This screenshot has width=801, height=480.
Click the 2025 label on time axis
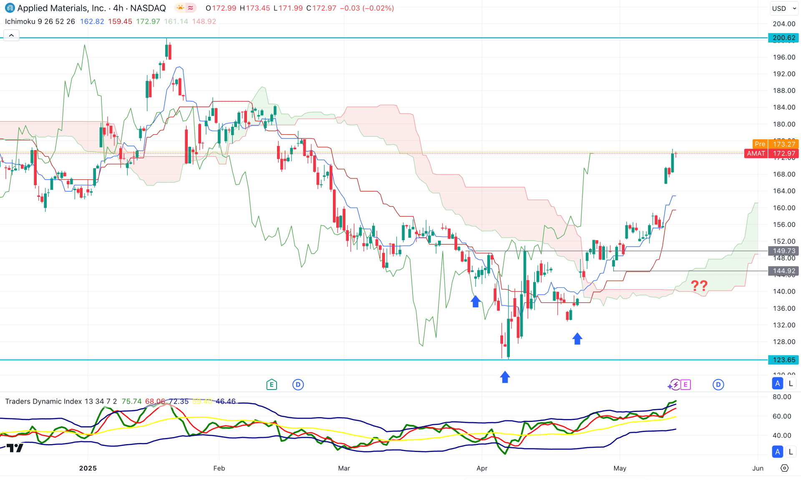tap(88, 468)
